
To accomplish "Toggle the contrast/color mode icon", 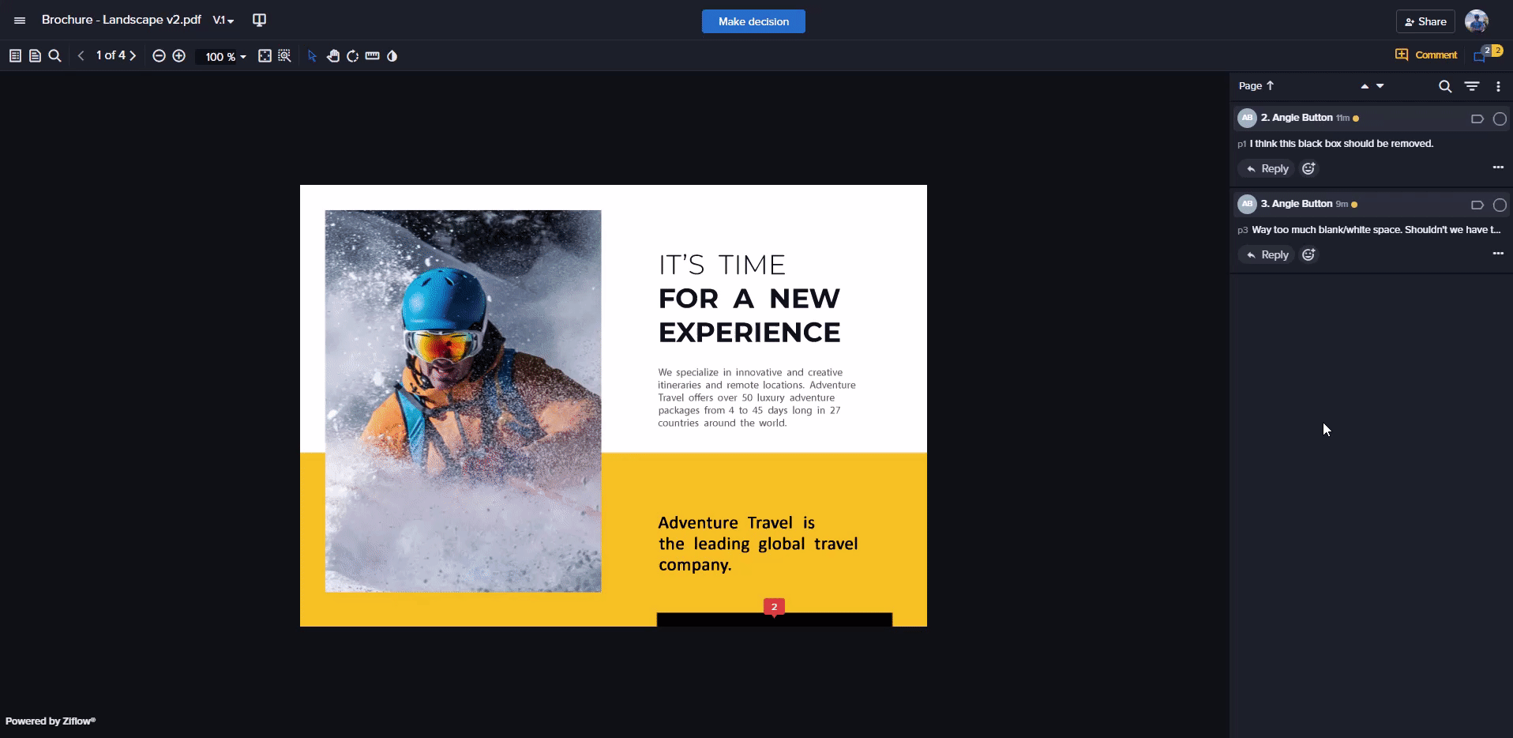I will tap(392, 56).
